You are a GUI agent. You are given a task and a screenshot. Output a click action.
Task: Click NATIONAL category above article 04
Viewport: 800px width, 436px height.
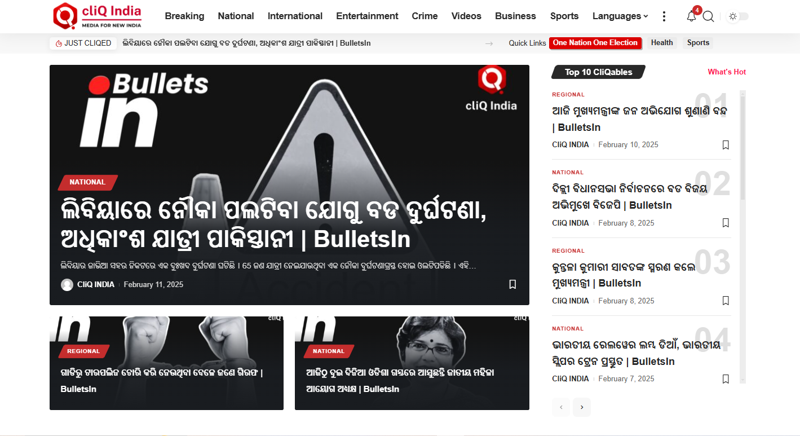(568, 329)
